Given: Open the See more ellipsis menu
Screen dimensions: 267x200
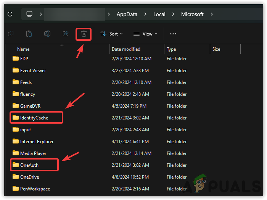Looking at the screenshot, I should click(173, 34).
